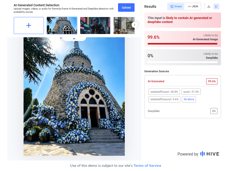
Task: Click the AI-Generated 99.6% score badge
Action: pos(212,81)
